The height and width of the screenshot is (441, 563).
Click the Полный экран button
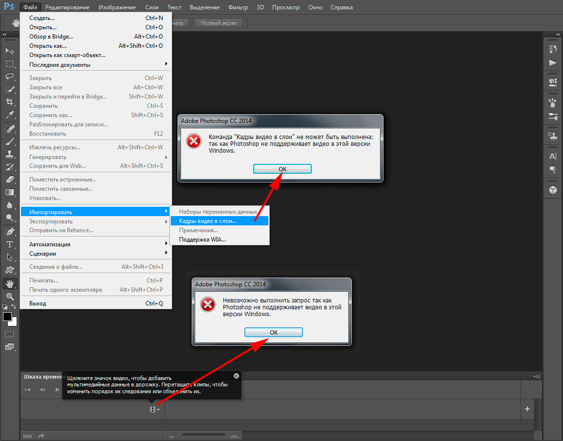(219, 23)
